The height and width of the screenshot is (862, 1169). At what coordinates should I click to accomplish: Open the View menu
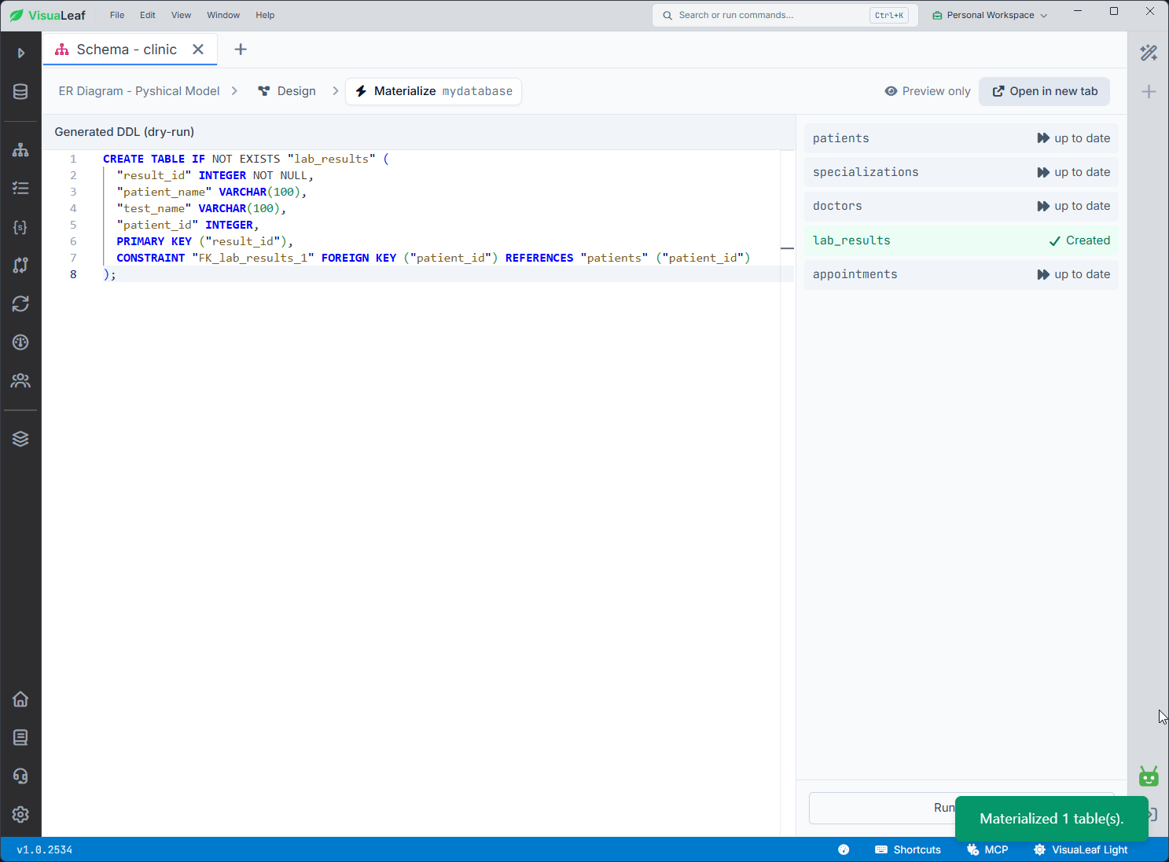181,15
